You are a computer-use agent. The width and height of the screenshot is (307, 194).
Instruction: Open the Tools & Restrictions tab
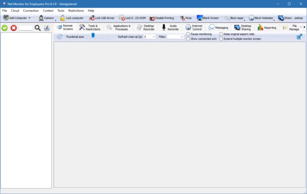coord(89,27)
